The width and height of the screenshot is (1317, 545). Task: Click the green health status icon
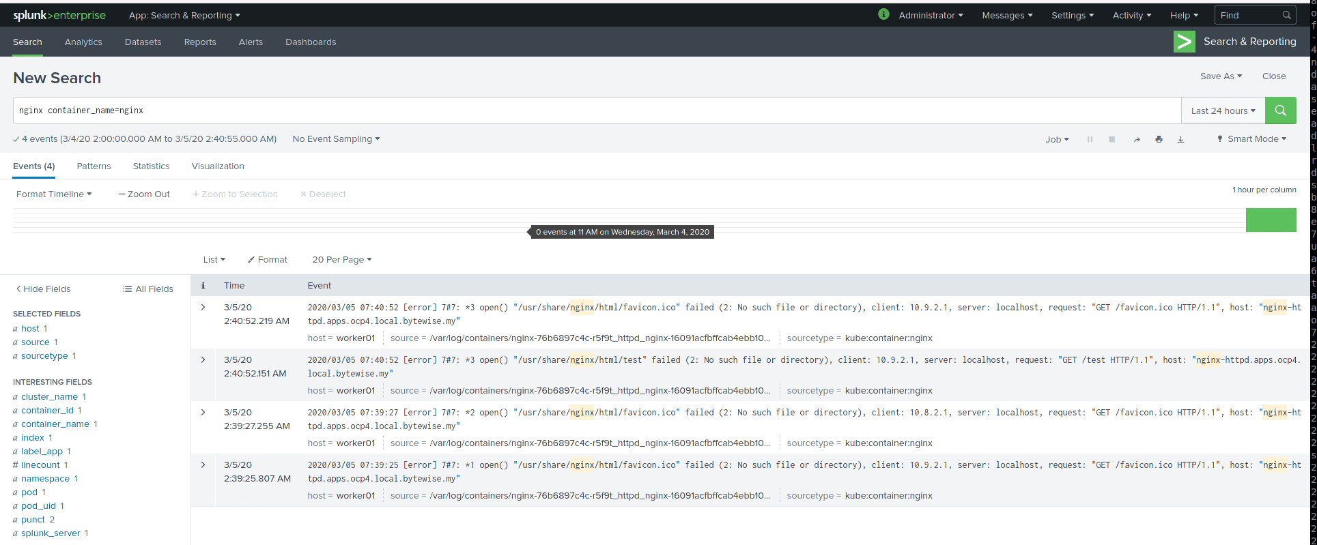tap(883, 14)
